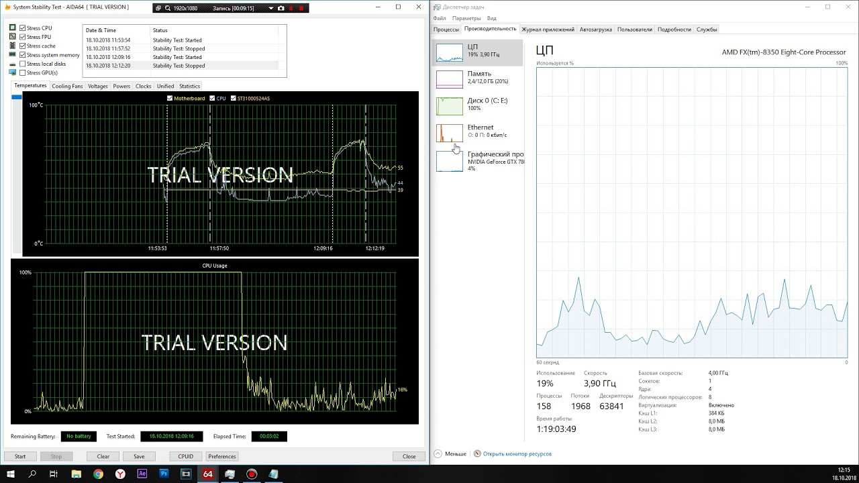Open the CPUID panel
The width and height of the screenshot is (859, 483).
point(186,456)
